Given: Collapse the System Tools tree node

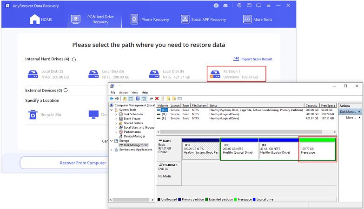Looking at the screenshot, I should pyautogui.click(x=112, y=110).
